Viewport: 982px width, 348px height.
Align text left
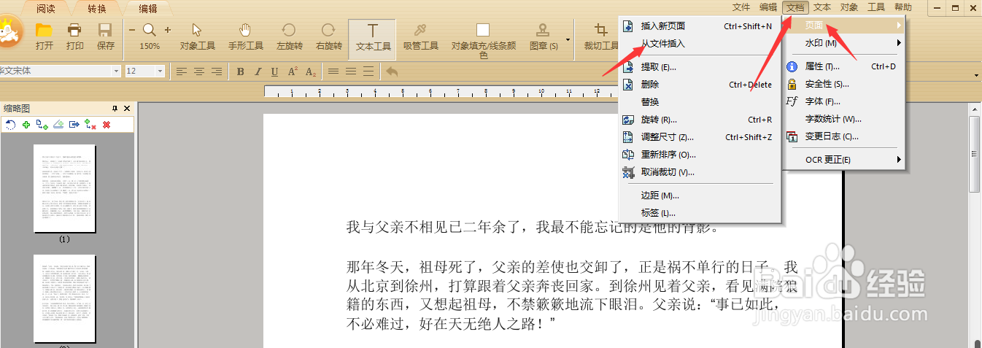[181, 71]
